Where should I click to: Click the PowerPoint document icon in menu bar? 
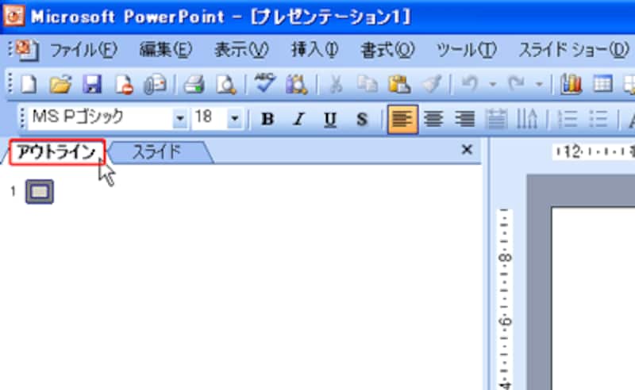27,51
